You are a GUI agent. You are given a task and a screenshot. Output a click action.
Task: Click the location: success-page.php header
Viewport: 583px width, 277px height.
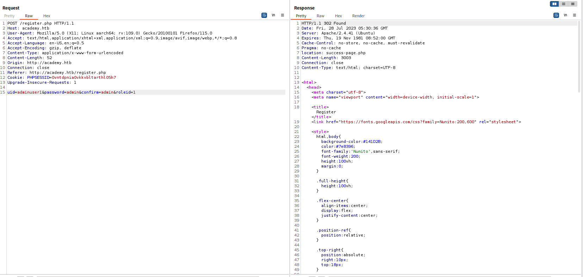pyautogui.click(x=334, y=53)
